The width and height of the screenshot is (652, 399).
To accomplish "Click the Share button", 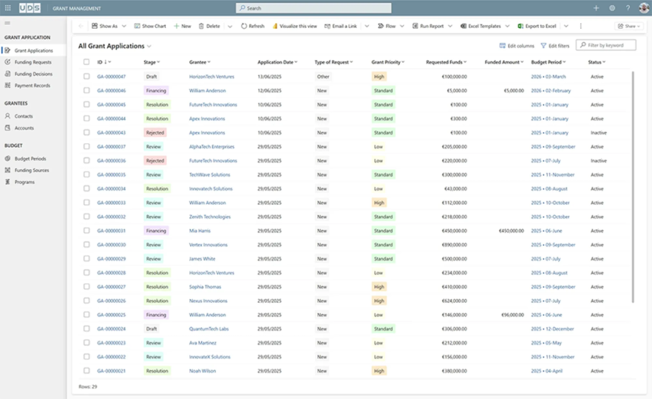I will point(628,26).
